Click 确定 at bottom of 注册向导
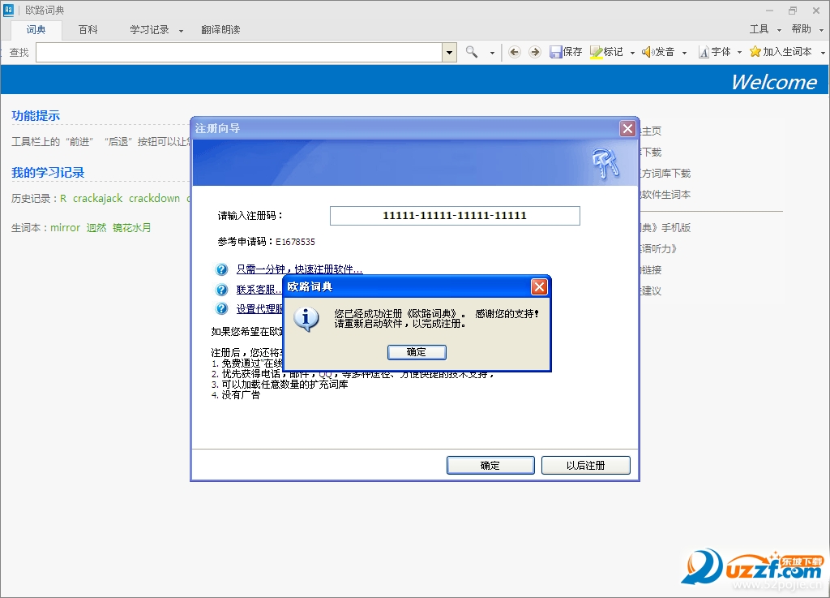 click(x=490, y=465)
